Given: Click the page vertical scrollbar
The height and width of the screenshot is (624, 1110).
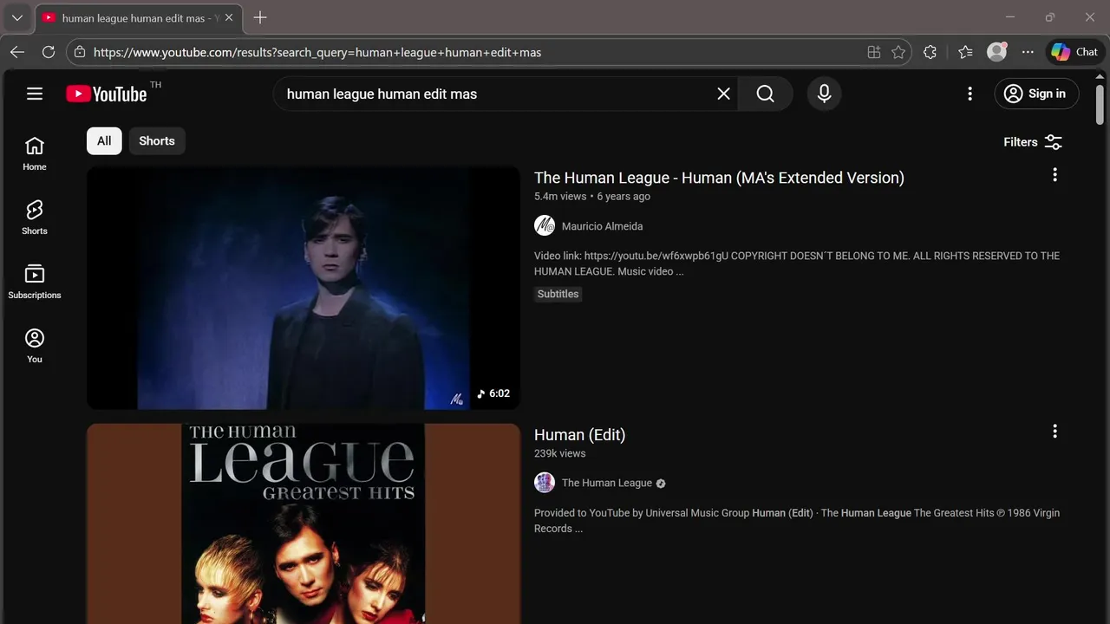Looking at the screenshot, I should 1100,105.
